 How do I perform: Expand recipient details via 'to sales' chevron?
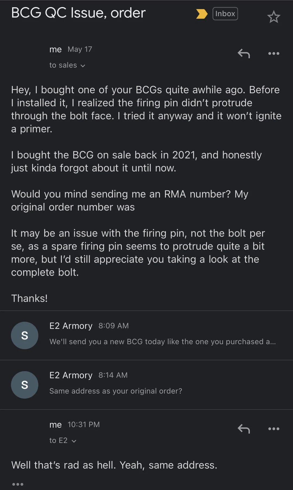coord(84,65)
